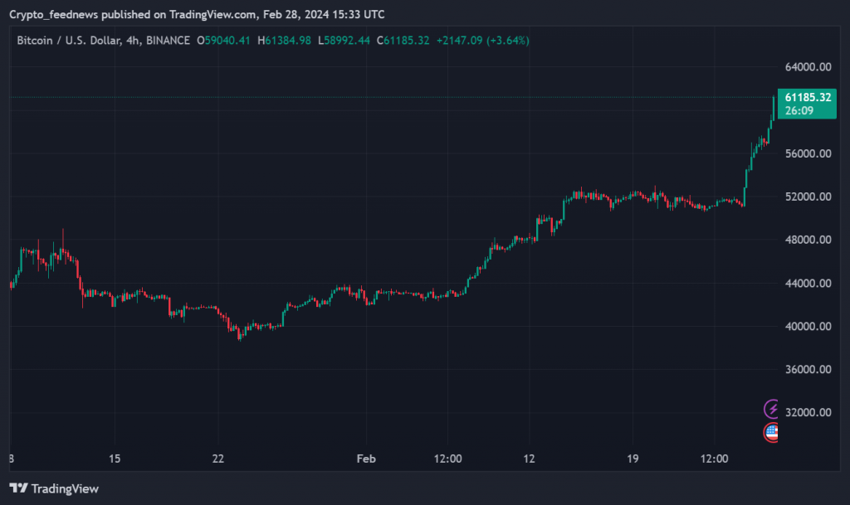This screenshot has width=850, height=505.
Task: Click the 22 date label on time axis
Action: click(218, 459)
